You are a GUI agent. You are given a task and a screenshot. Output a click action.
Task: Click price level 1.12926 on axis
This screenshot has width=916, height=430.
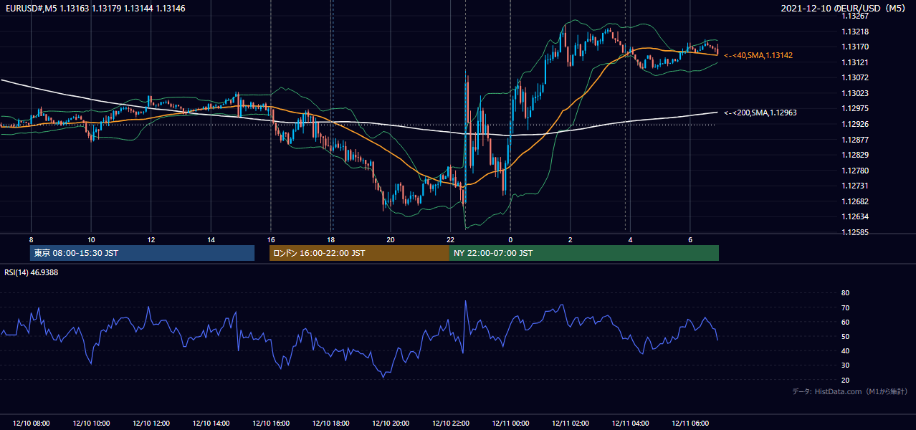click(x=855, y=124)
